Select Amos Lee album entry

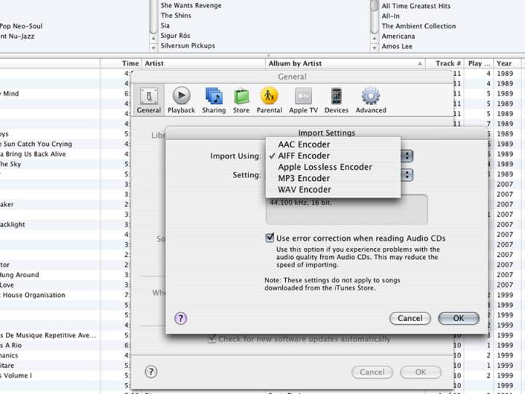(397, 46)
